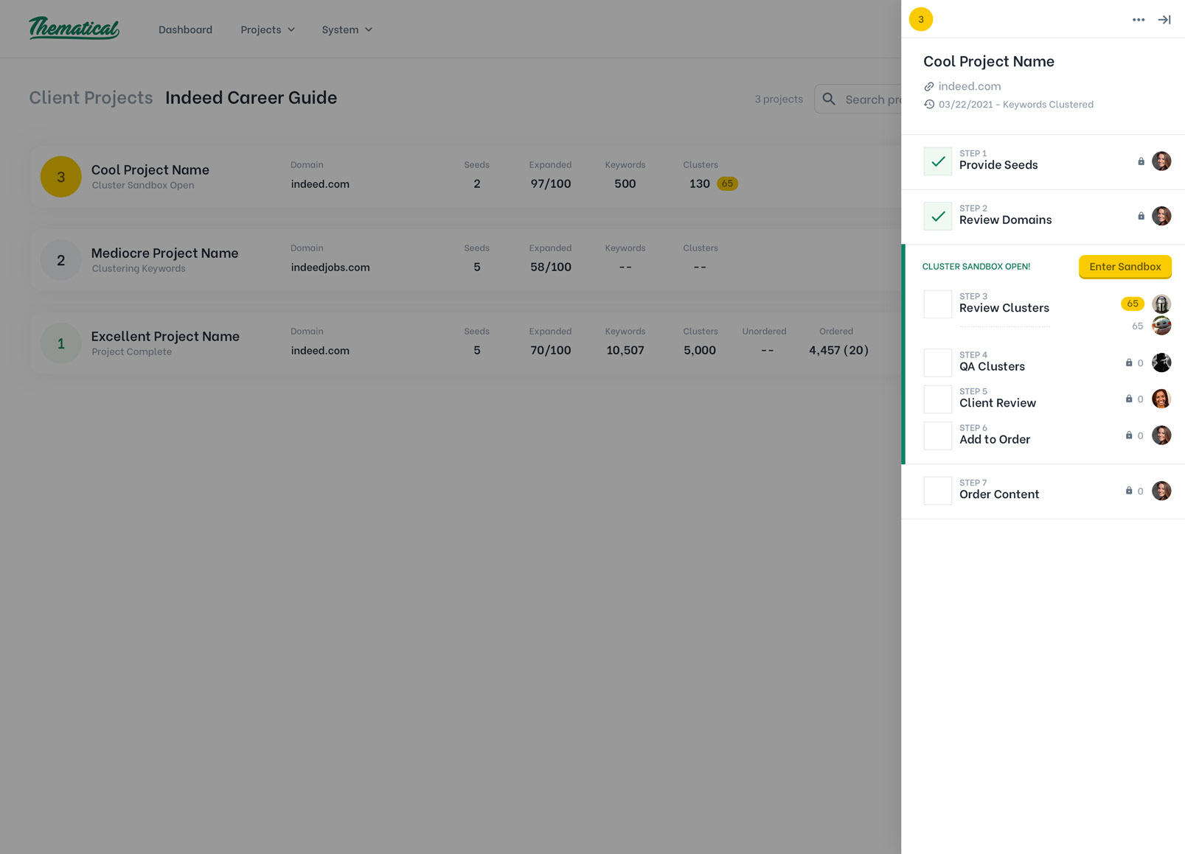Click the history clock icon by 03/22/2021
The image size is (1185, 854).
pyautogui.click(x=929, y=105)
